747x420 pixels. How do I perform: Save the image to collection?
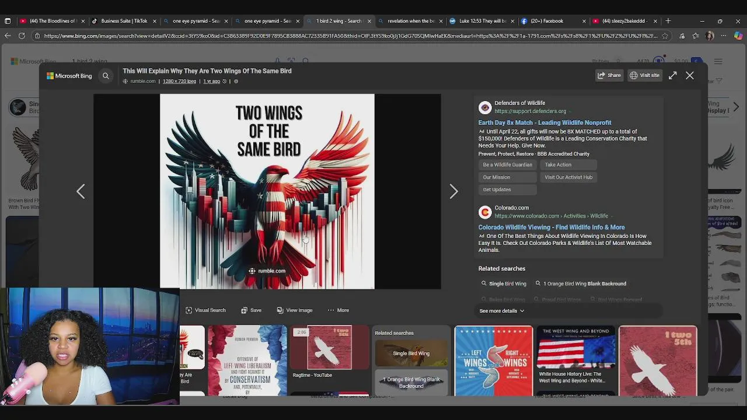pos(252,310)
